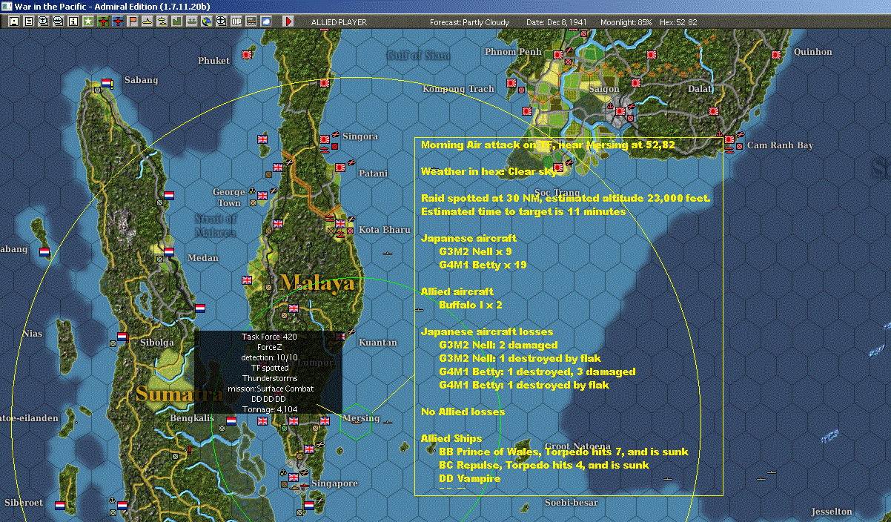Click the 'Morning Air attack on TF' report header
Viewport: 891px width, 522px height.
[x=548, y=145]
